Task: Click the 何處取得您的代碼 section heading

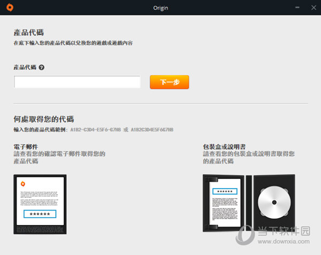Action: pyautogui.click(x=44, y=119)
